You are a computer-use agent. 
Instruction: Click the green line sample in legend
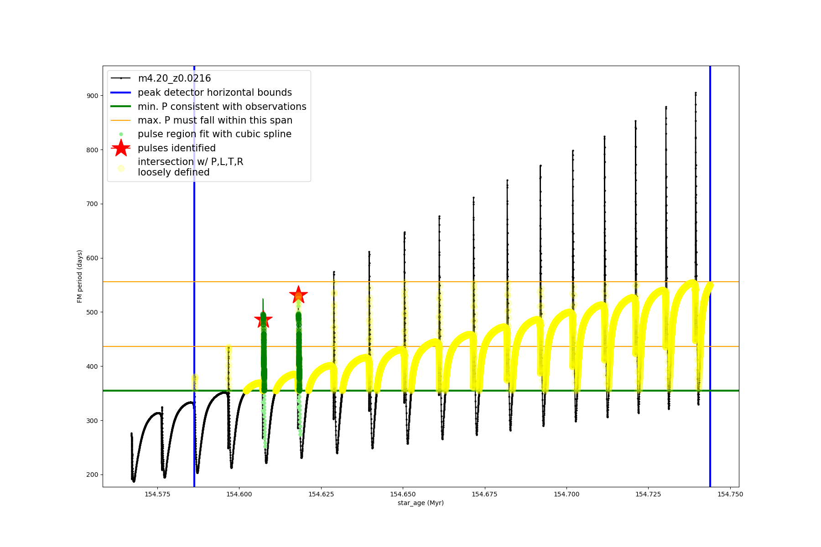121,107
